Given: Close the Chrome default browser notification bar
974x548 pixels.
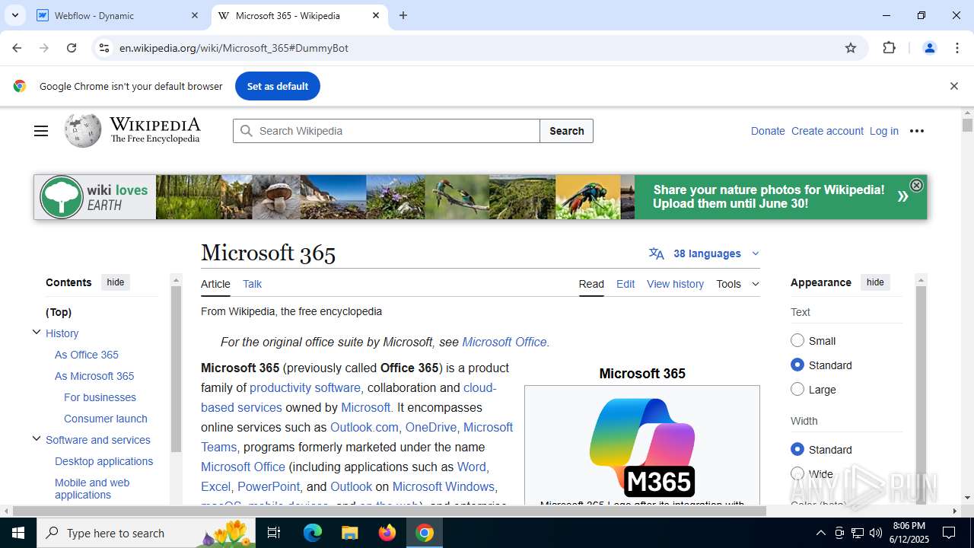Looking at the screenshot, I should pos(953,86).
